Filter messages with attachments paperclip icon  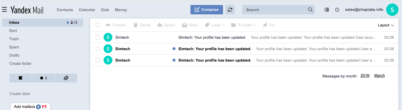pyautogui.click(x=66, y=78)
